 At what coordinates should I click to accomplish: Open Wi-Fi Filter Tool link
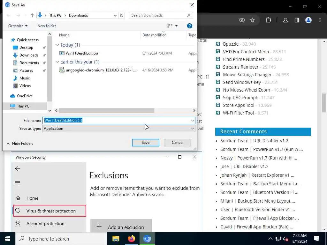tap(238, 113)
